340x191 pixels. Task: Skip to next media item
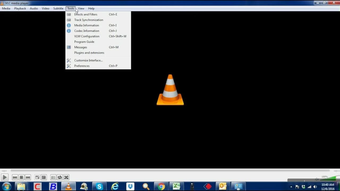coord(28,177)
